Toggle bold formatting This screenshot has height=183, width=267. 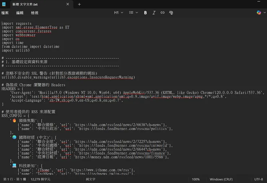(145, 13)
